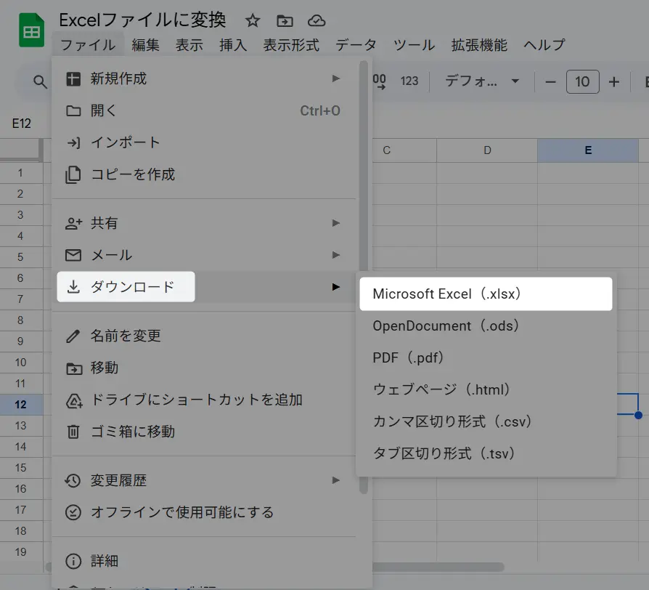Click the Google Sheets home logo
Screen dimensions: 649x590
click(x=30, y=32)
